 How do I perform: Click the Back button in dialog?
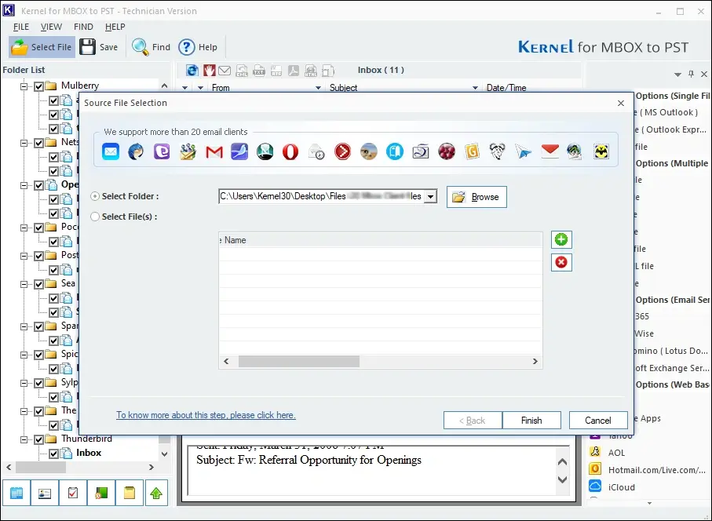tap(473, 421)
